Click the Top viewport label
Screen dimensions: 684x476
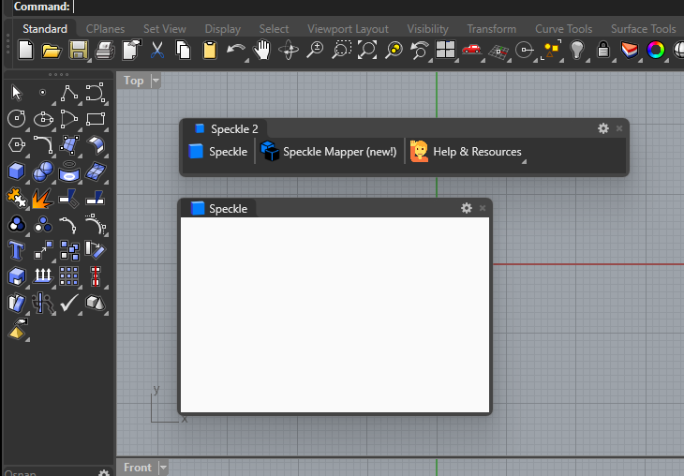click(x=133, y=81)
